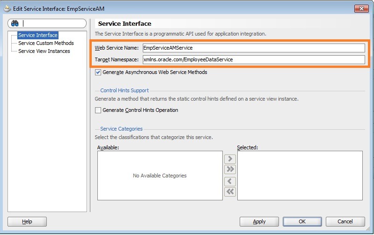374x235 pixels.
Task: Click the single right arrow shuttle button
Action: tap(230, 159)
